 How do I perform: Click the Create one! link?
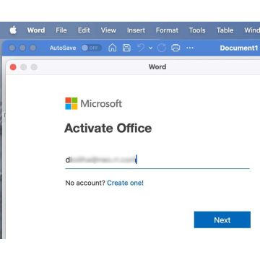click(x=125, y=183)
